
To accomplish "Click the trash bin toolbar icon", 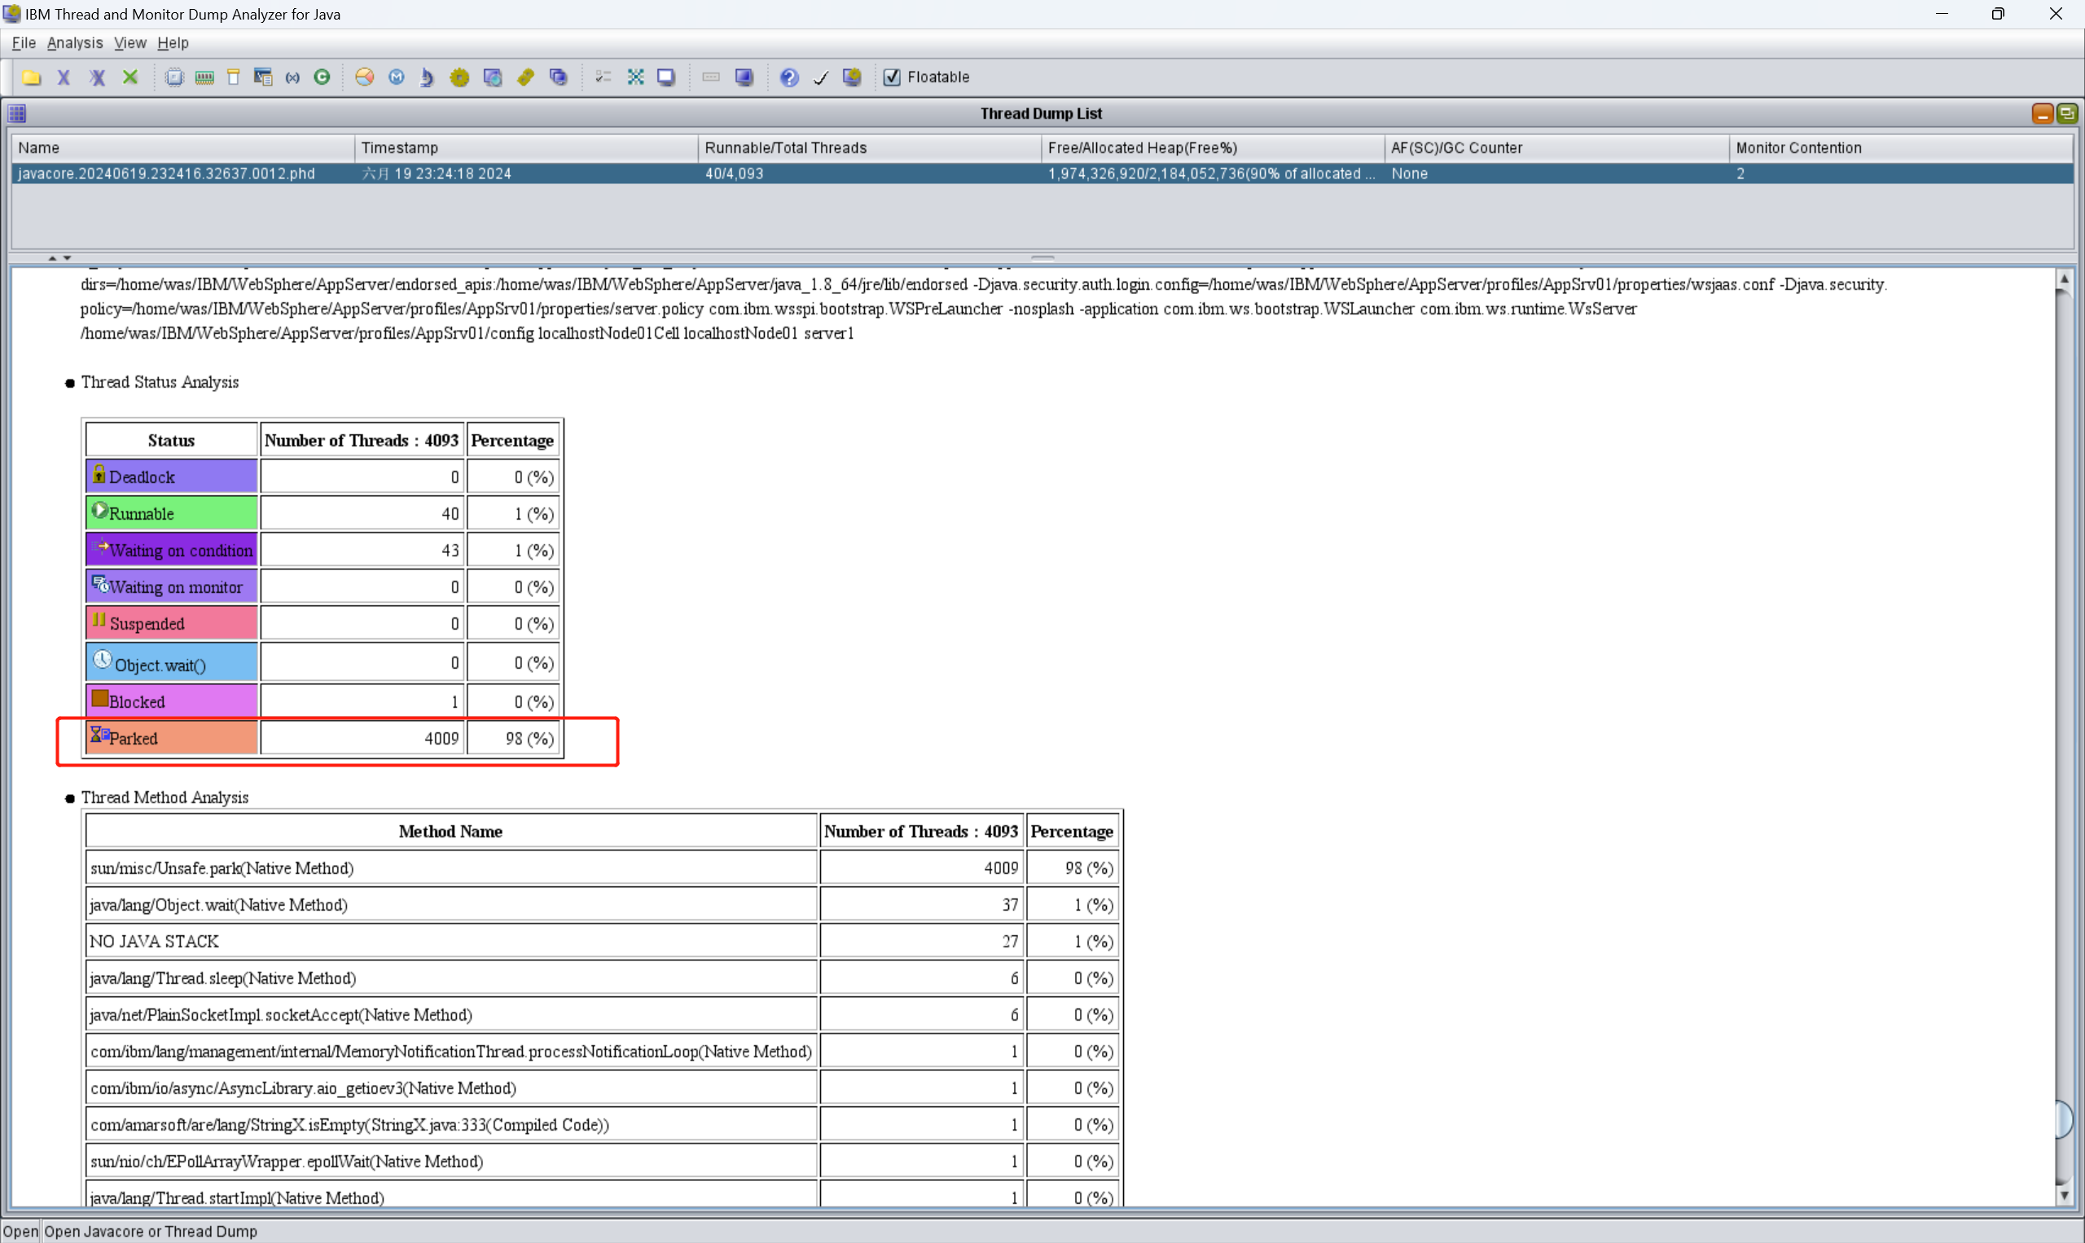I will coord(234,77).
